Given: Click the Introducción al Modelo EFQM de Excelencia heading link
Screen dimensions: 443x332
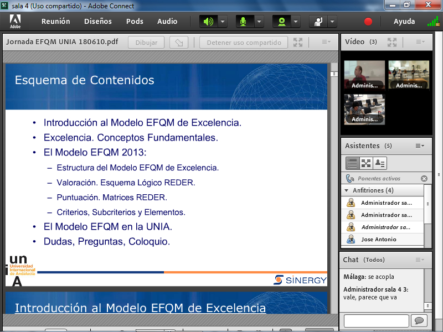Looking at the screenshot, I should (140, 308).
